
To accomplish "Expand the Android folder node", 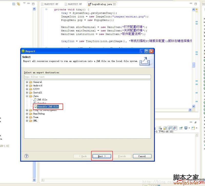I will pos(27,86).
